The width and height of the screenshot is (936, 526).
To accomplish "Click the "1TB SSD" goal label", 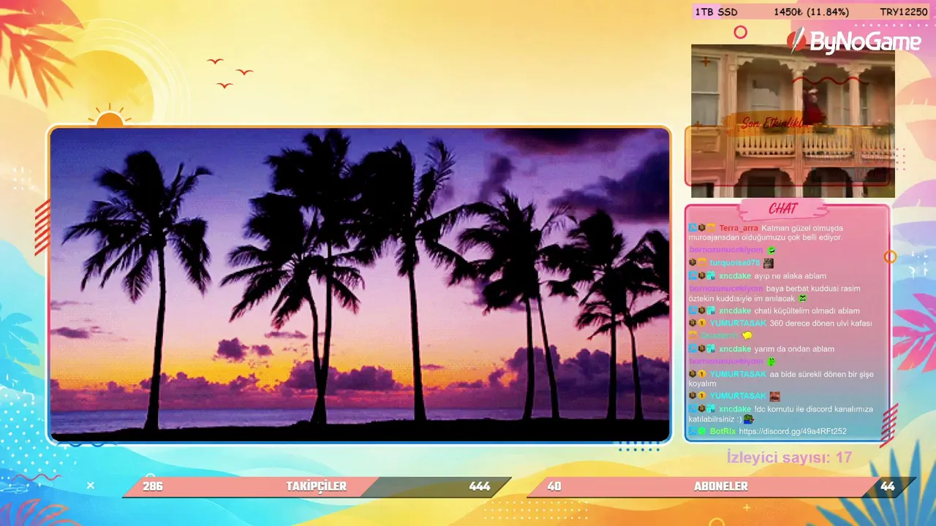I will tap(717, 12).
